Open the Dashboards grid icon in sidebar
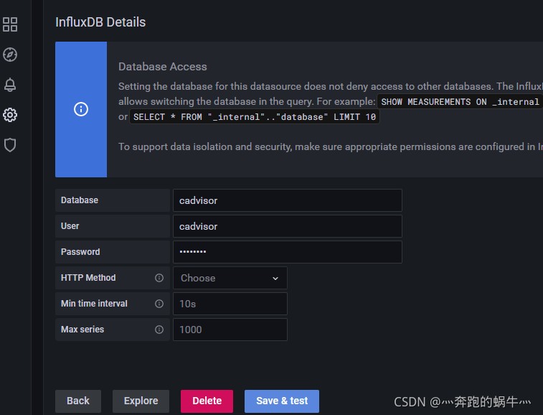 click(x=10, y=24)
